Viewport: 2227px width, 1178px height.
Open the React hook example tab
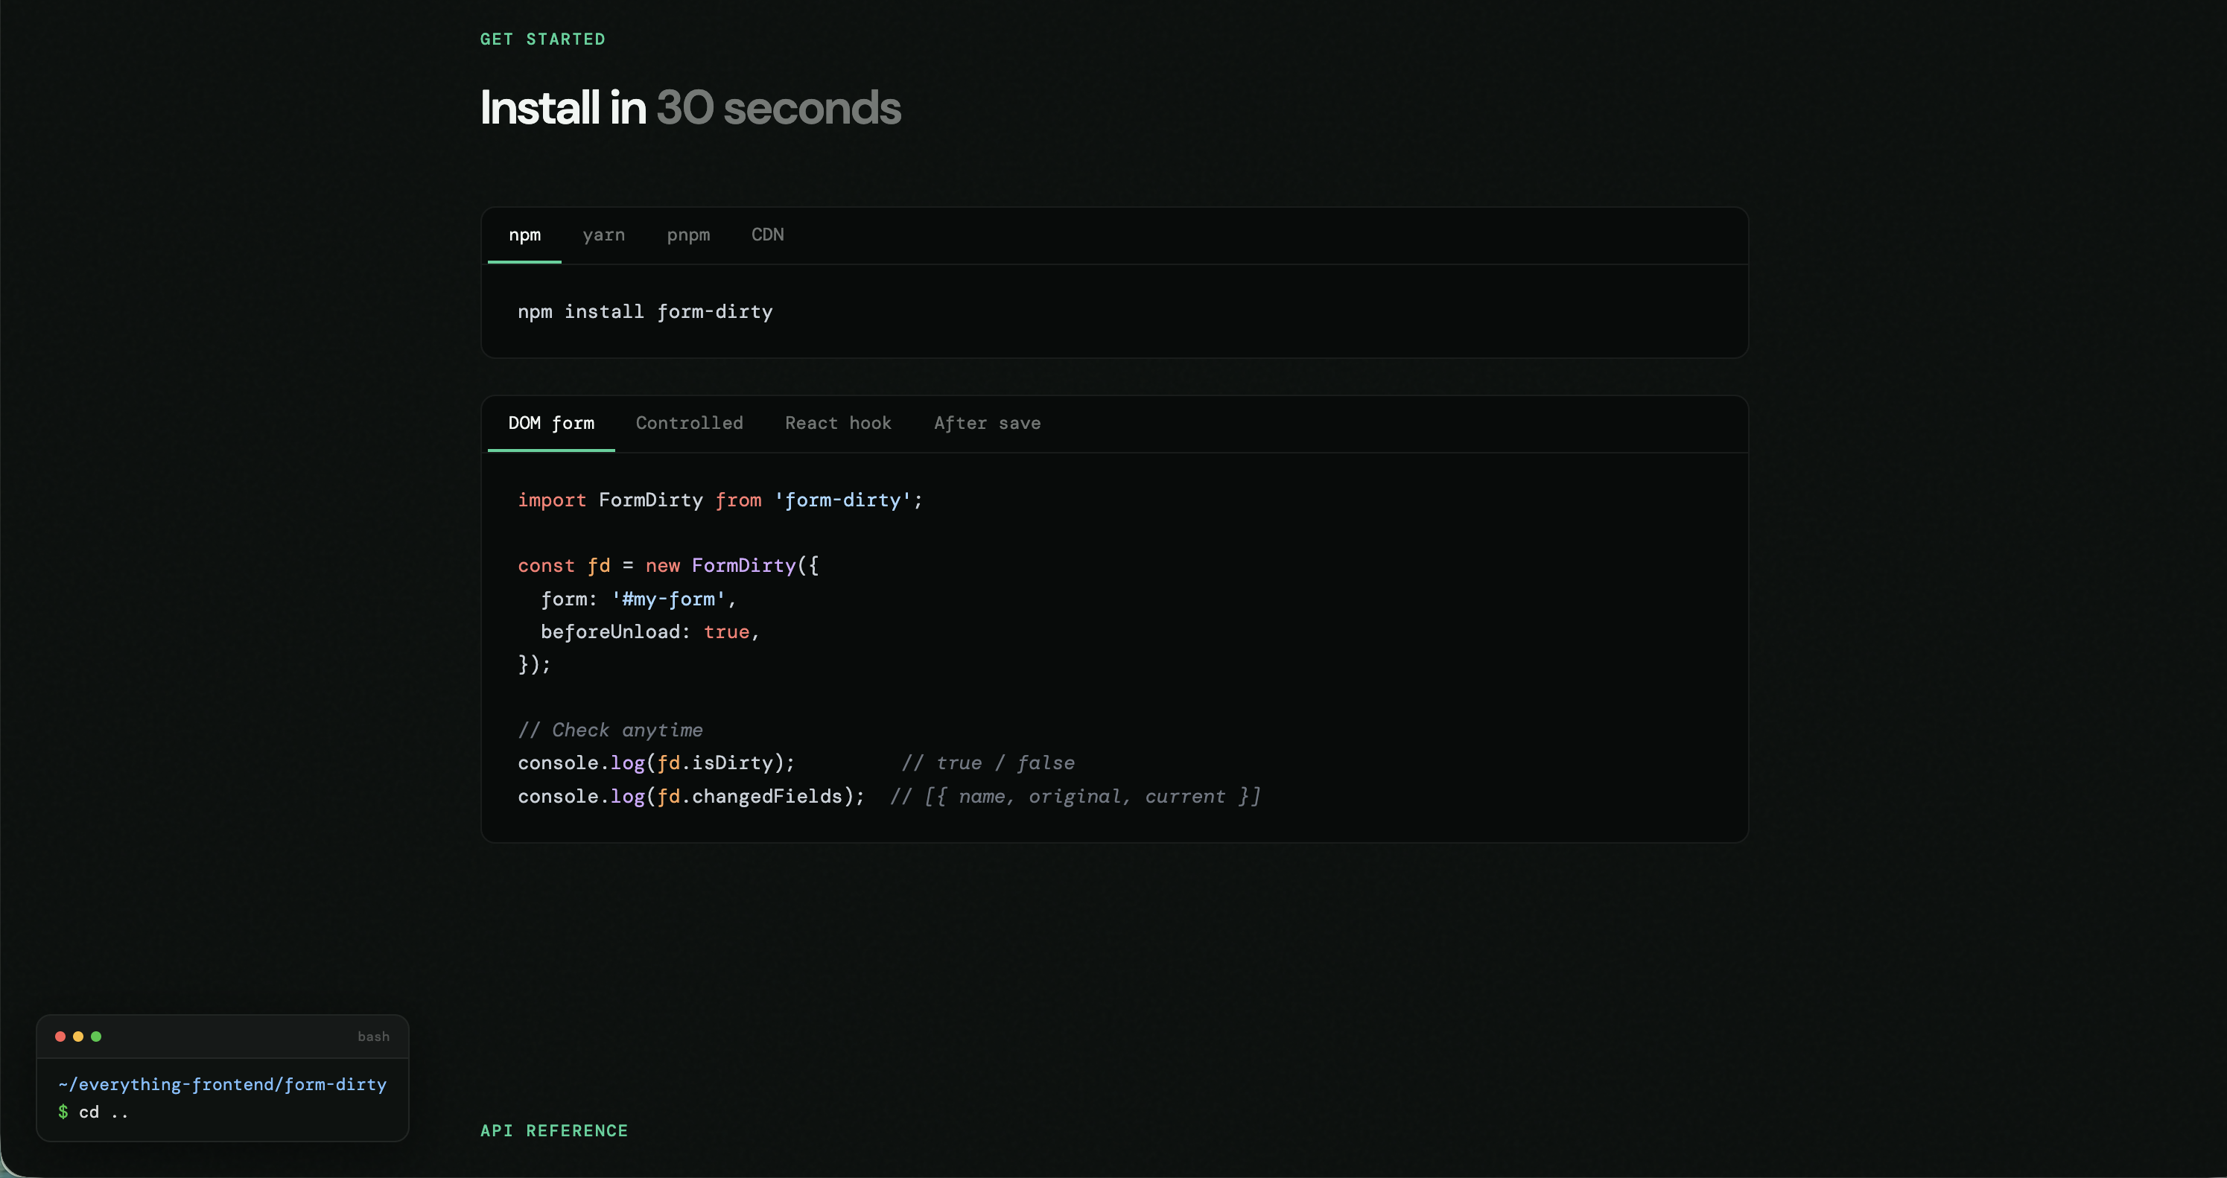pyautogui.click(x=838, y=424)
